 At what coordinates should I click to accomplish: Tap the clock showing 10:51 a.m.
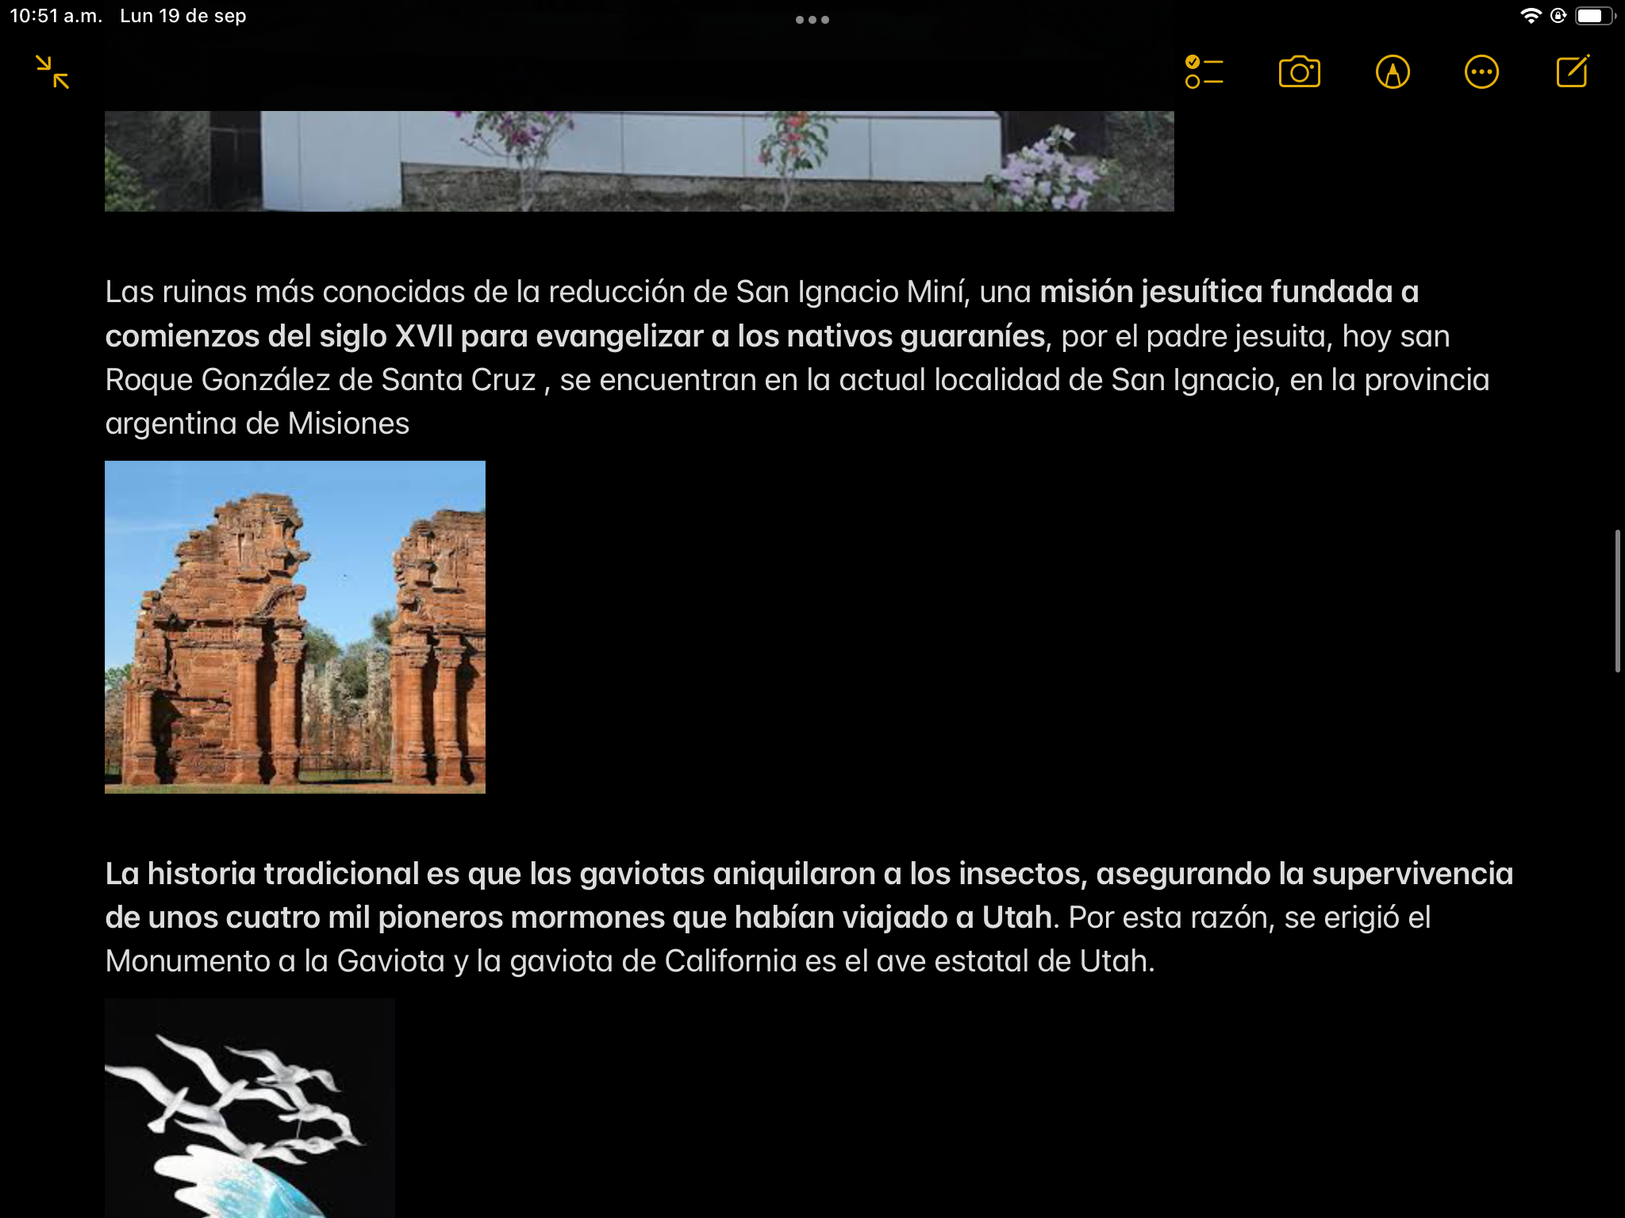56,16
